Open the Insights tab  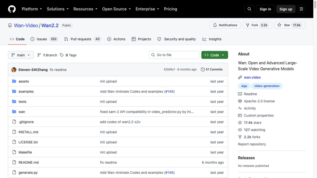[x=212, y=39]
